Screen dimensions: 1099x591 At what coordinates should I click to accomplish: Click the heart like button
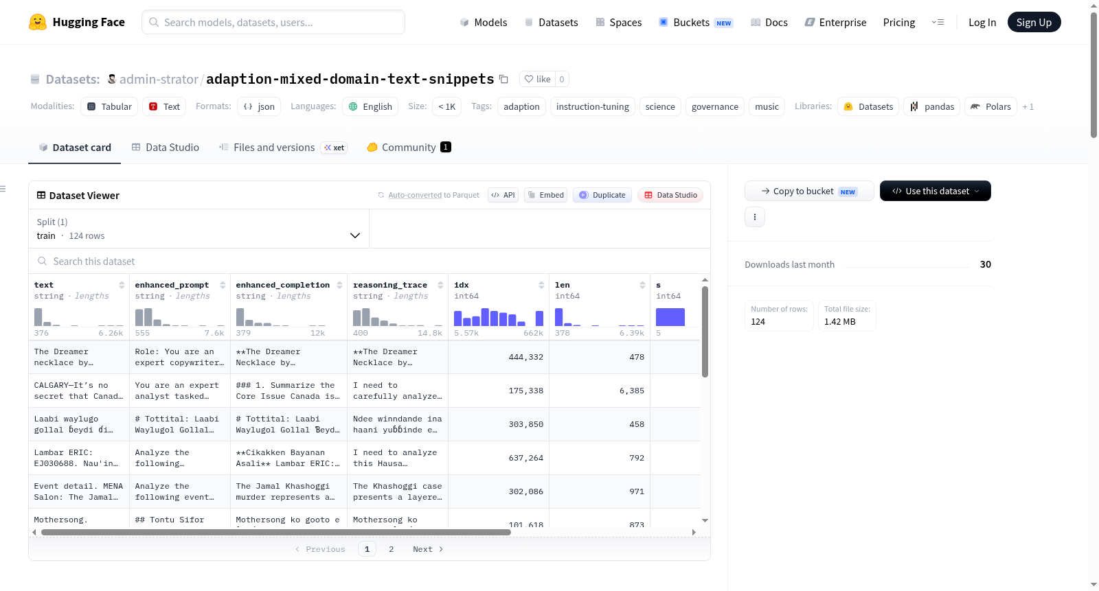coord(537,79)
